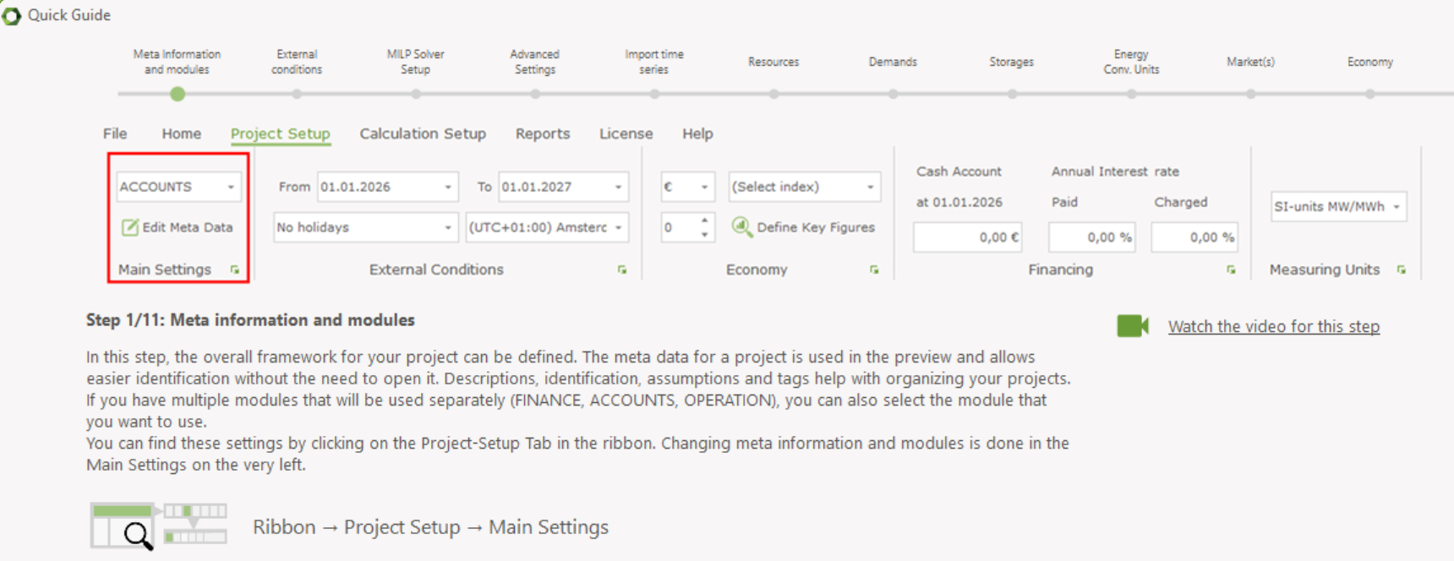Click the ribbon location search thumbnail
The width and height of the screenshot is (1454, 561).
click(159, 526)
